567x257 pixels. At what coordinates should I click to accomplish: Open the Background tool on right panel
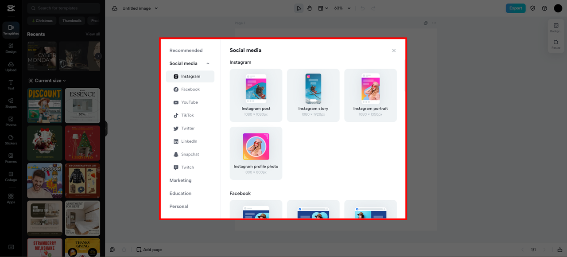556,28
